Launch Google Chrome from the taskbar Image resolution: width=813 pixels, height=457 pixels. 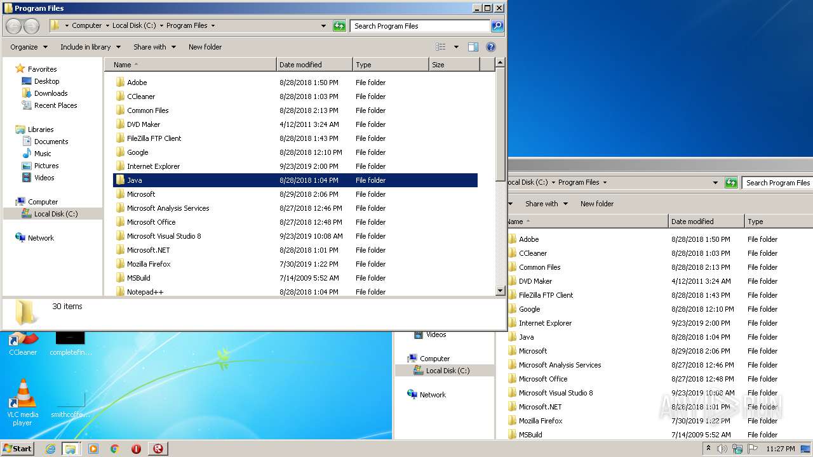point(115,449)
